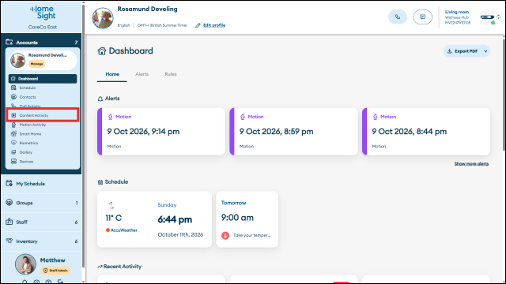
Task: Click the Alerts section bell icon
Action: pos(100,99)
